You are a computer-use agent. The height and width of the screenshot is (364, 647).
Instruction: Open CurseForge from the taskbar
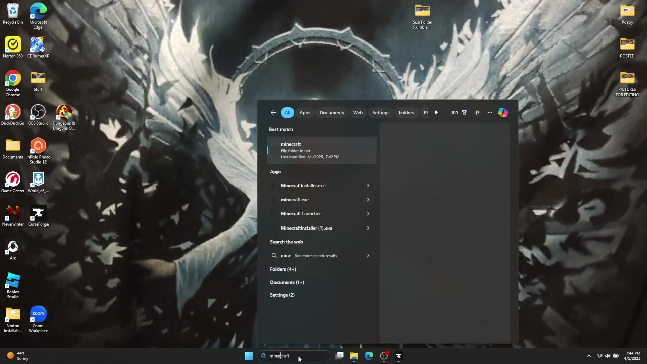pyautogui.click(x=398, y=356)
